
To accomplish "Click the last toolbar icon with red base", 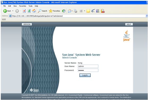I will coord(103,11).
